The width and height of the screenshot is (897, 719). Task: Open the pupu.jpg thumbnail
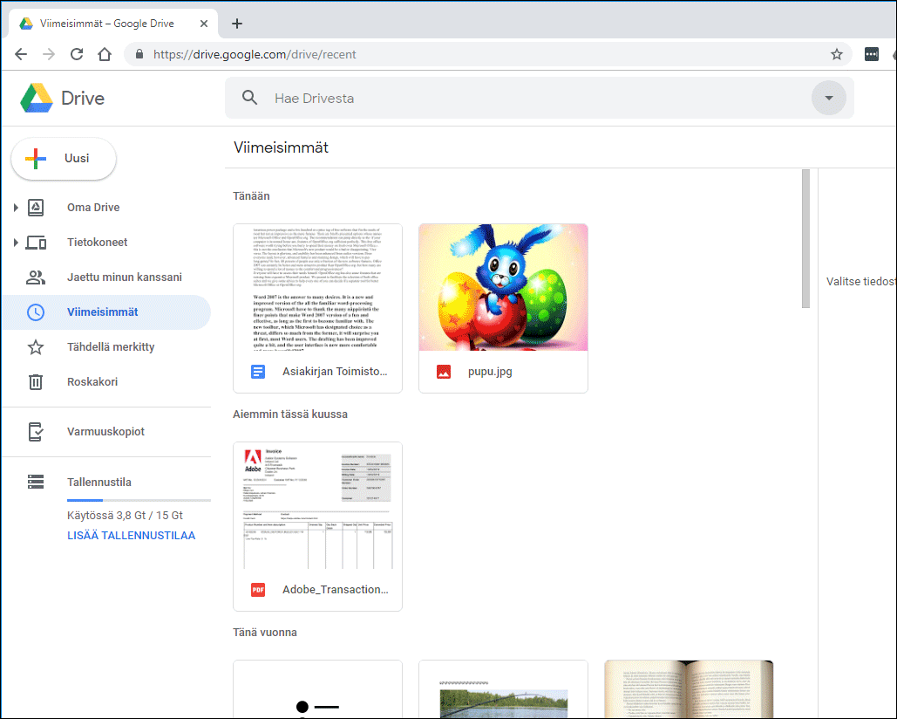(x=503, y=286)
